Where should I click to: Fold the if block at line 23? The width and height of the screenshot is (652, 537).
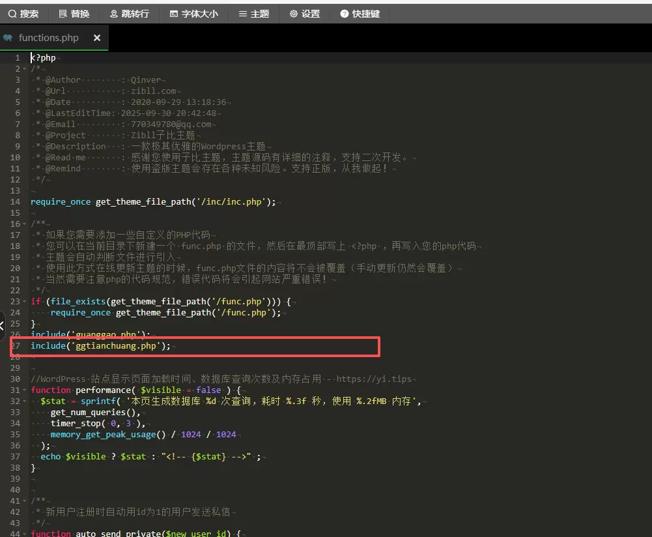pyautogui.click(x=25, y=302)
